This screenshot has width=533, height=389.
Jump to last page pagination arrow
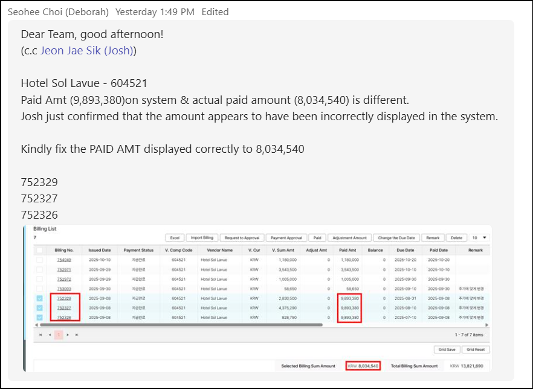click(77, 334)
